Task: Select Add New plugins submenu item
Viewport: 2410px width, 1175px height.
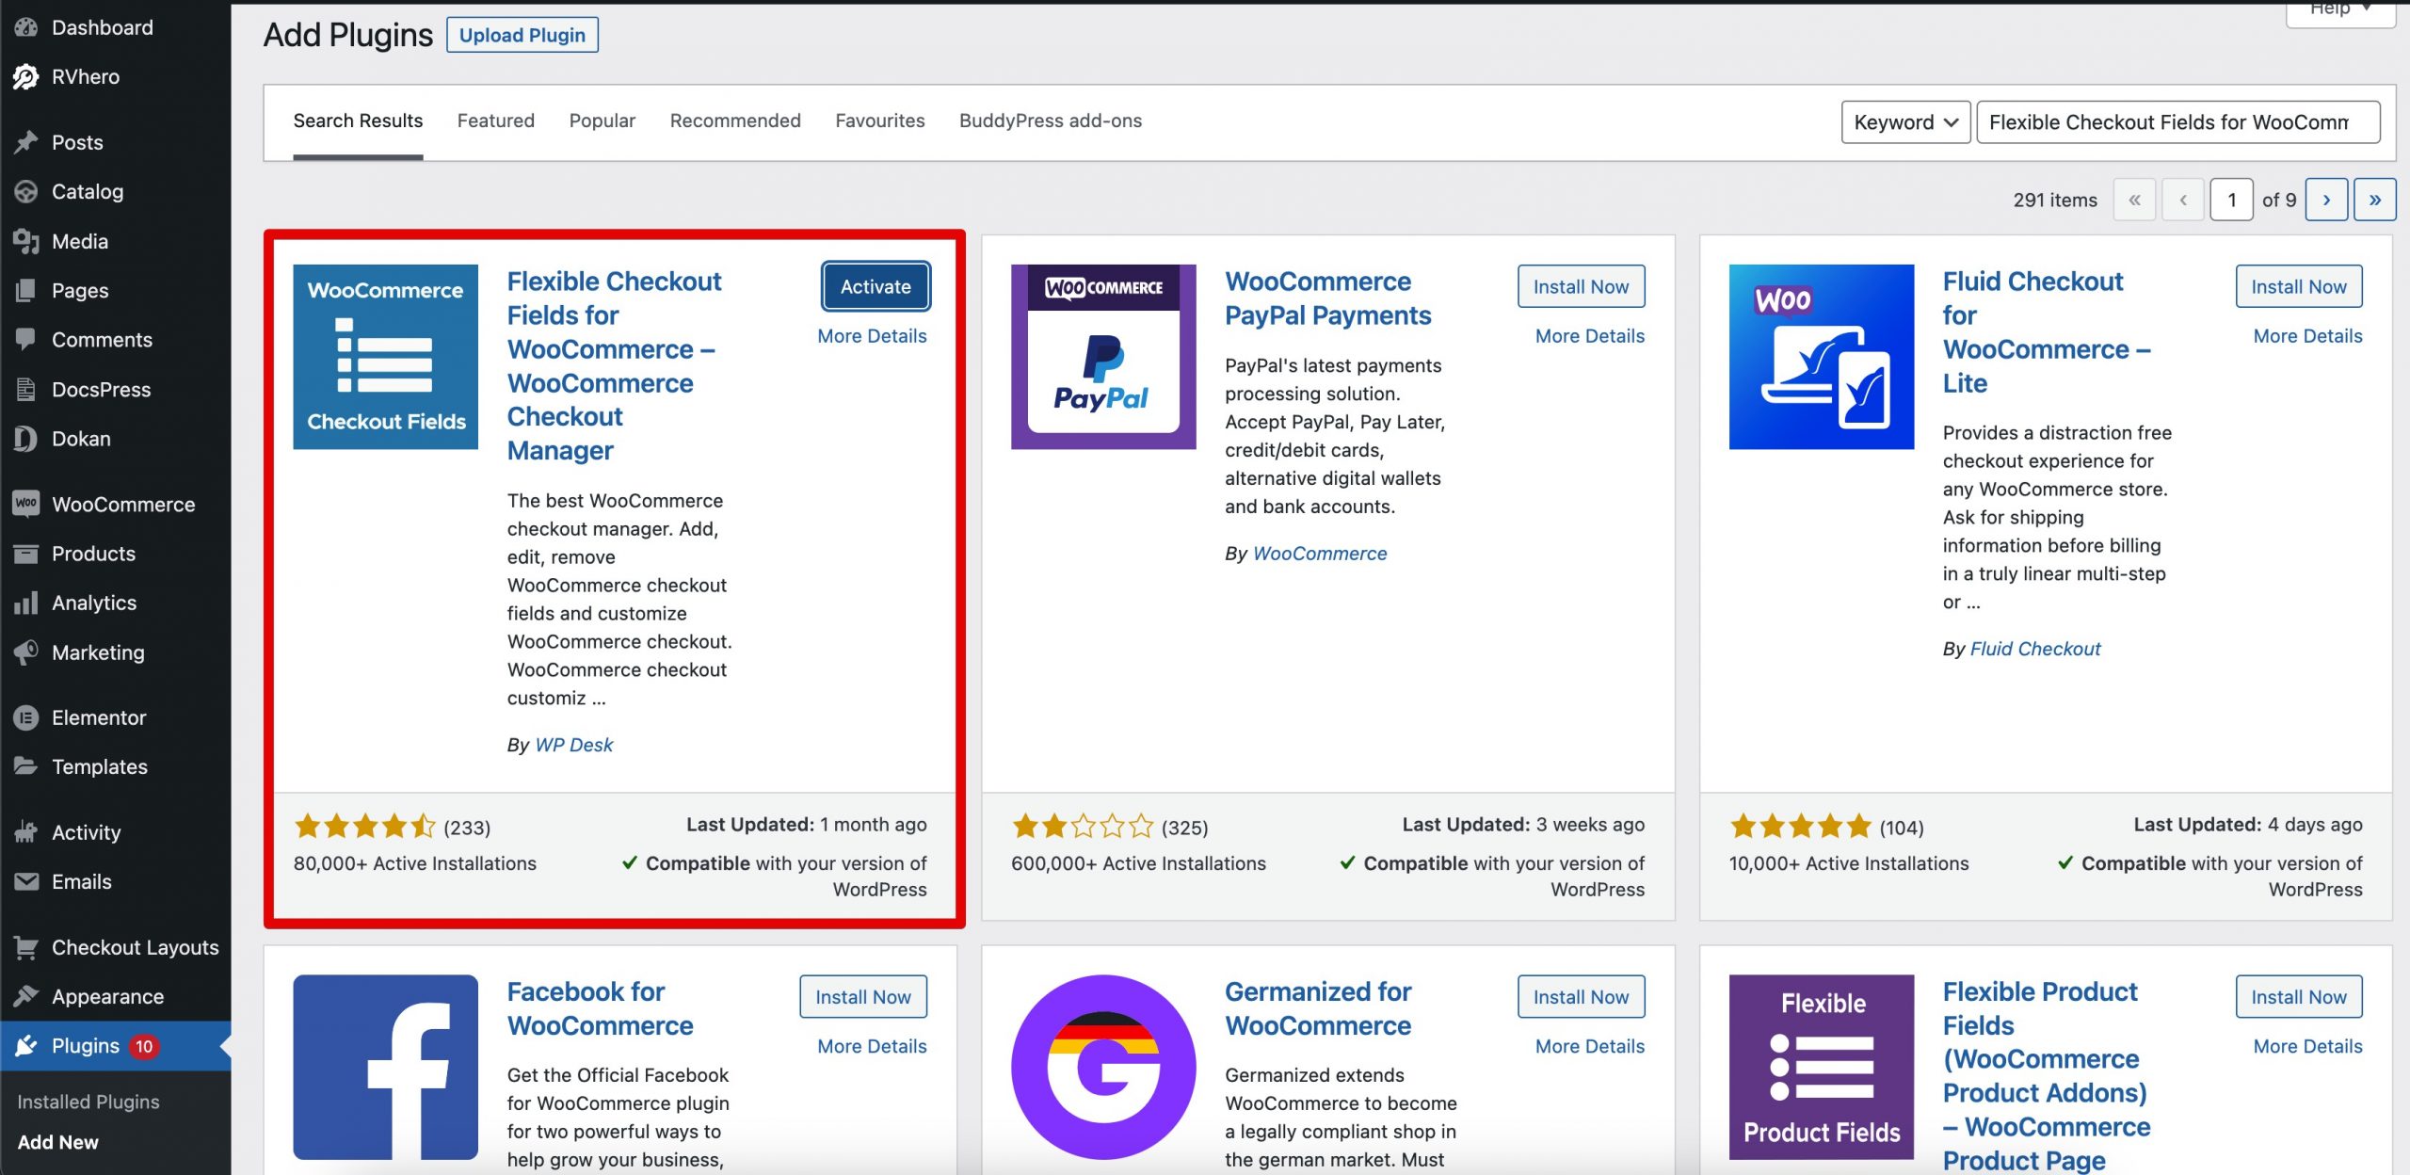Action: point(57,1142)
